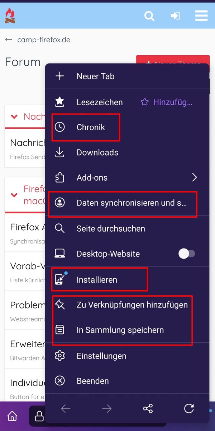
Task: Tap the home icon in bottom toolbar
Action: [x=12, y=416]
